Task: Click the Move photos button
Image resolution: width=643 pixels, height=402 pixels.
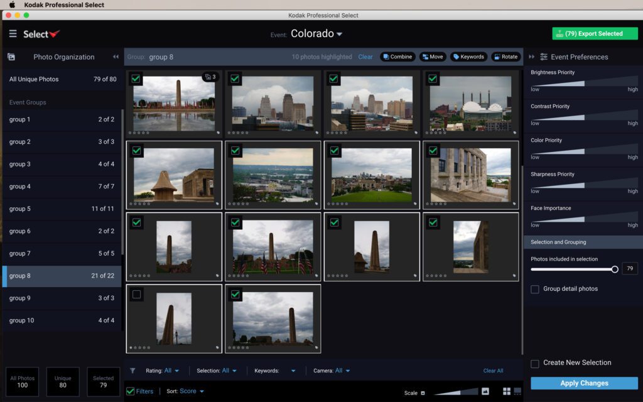Action: [x=433, y=57]
